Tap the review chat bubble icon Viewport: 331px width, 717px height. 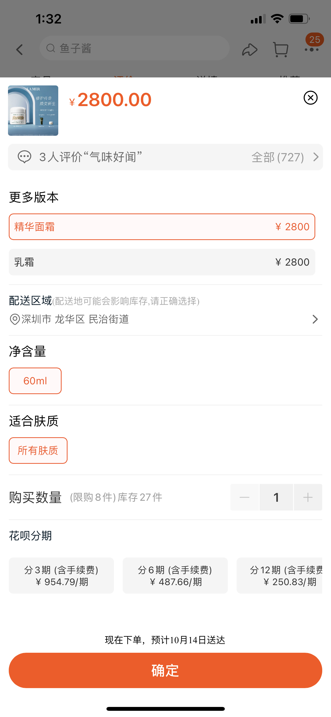point(24,157)
